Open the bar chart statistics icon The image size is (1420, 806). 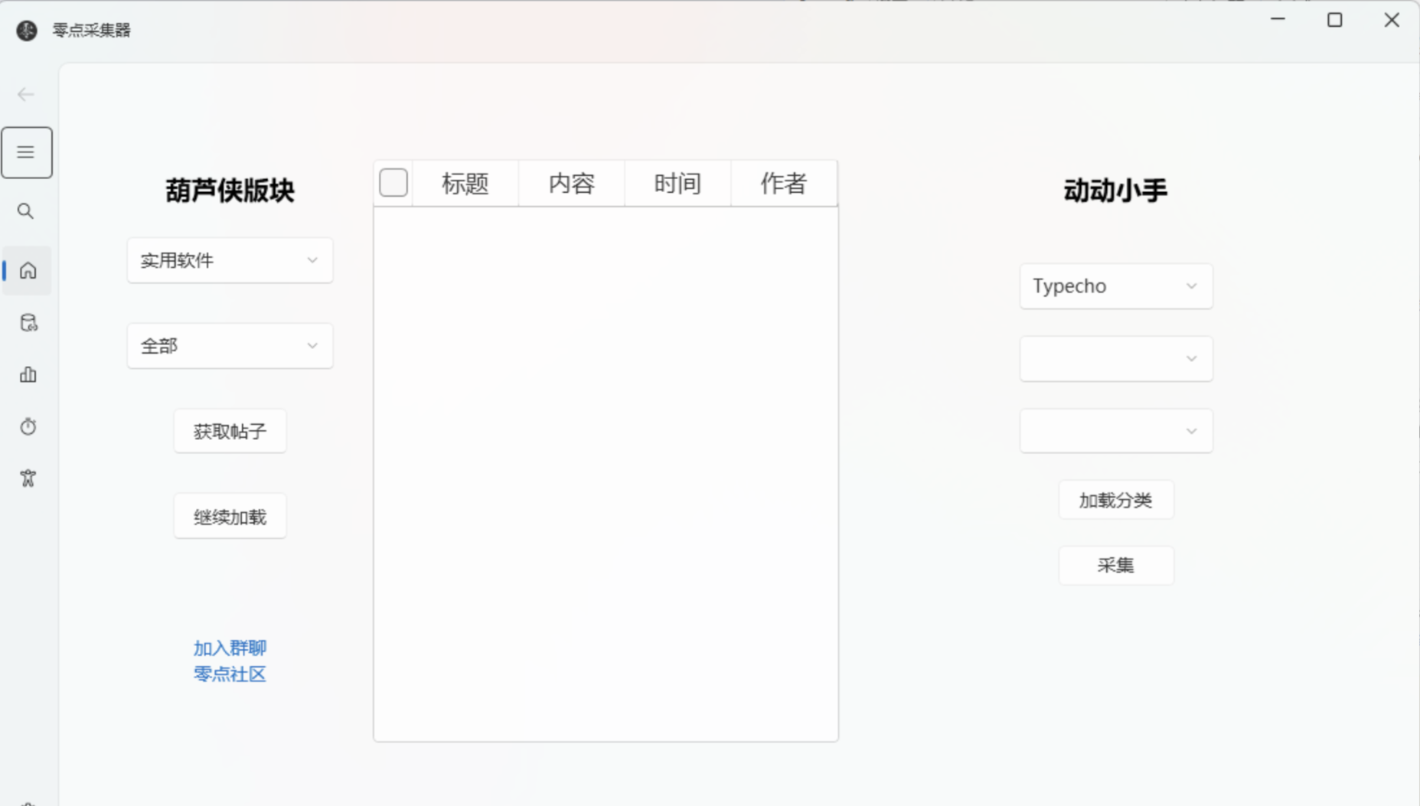pos(28,374)
